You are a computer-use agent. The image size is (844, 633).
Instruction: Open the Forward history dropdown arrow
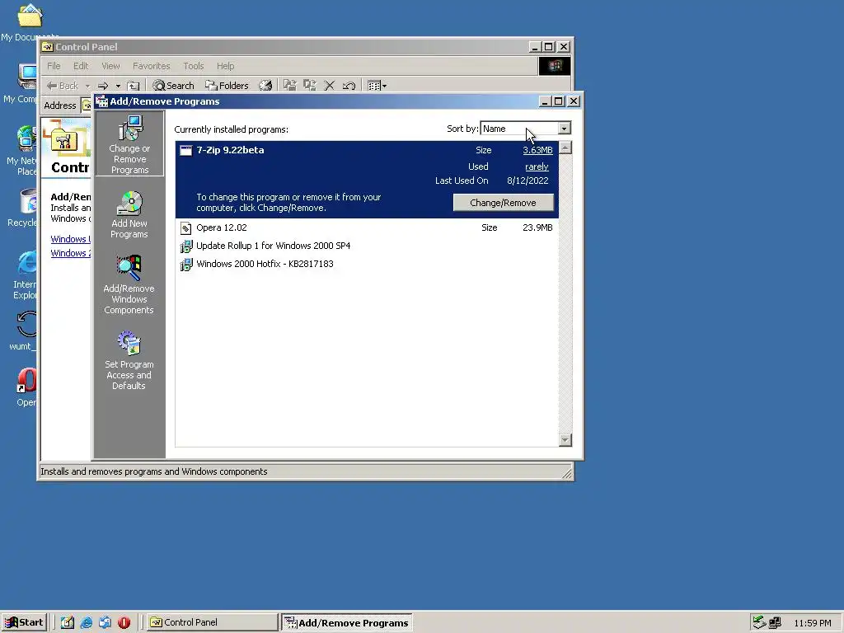118,86
